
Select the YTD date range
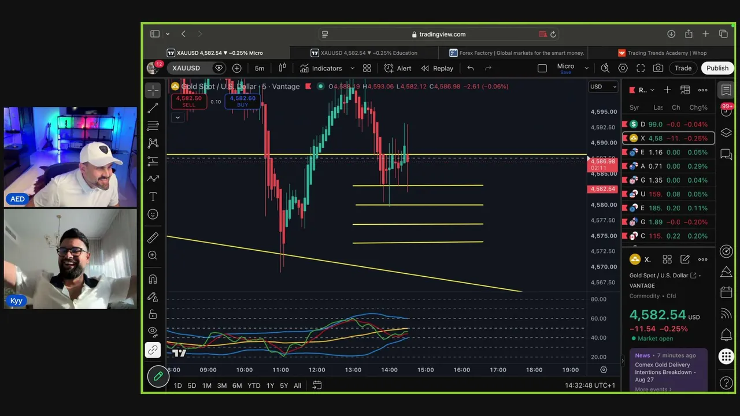(x=254, y=385)
